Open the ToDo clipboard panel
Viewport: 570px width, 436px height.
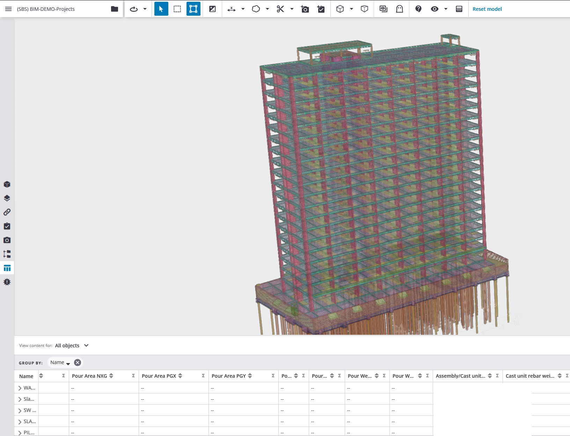(7, 226)
